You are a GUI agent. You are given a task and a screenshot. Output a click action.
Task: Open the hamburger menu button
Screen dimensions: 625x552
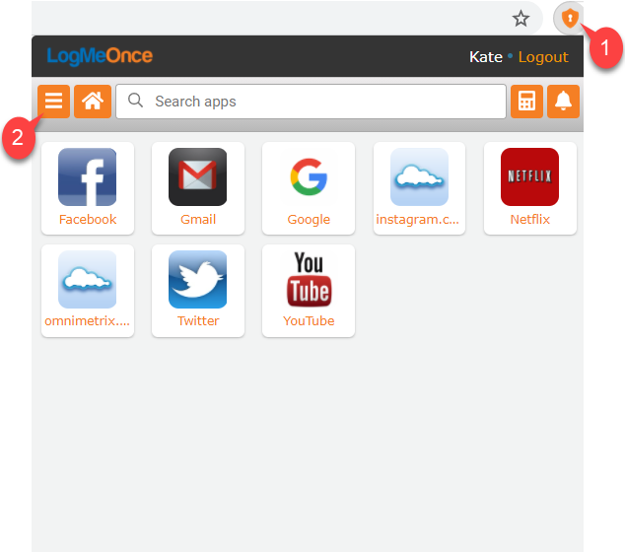(x=54, y=102)
